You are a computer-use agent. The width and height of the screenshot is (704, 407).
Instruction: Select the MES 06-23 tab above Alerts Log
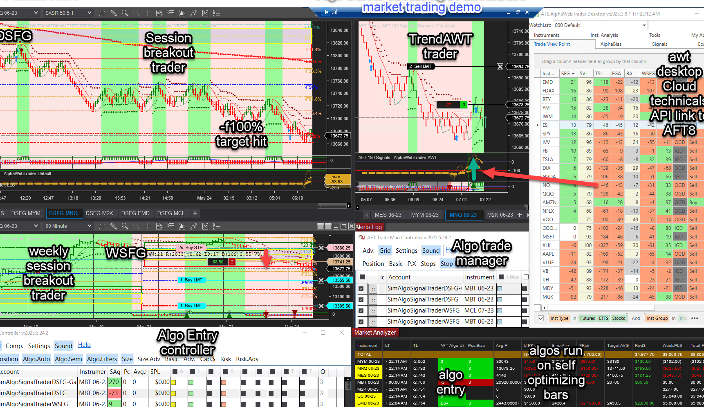388,215
